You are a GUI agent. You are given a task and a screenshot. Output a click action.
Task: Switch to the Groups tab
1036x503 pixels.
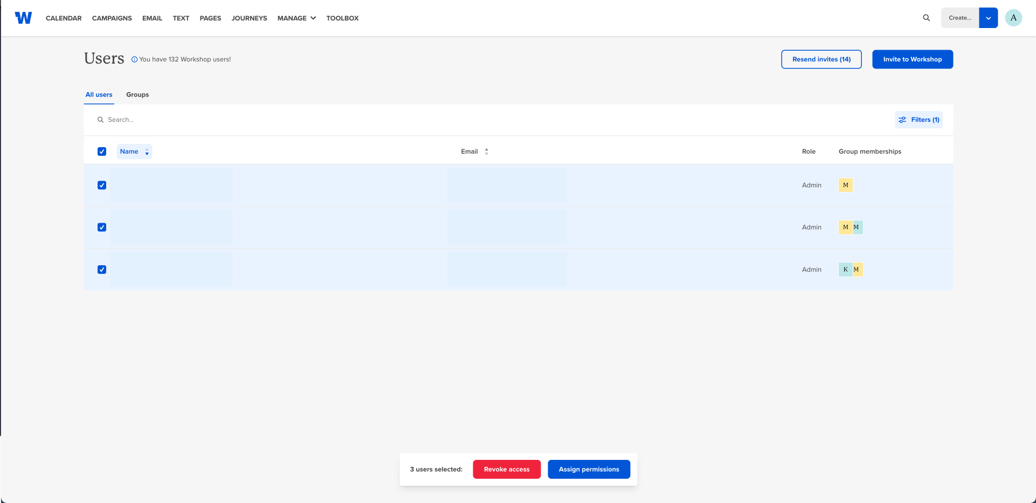tap(137, 94)
